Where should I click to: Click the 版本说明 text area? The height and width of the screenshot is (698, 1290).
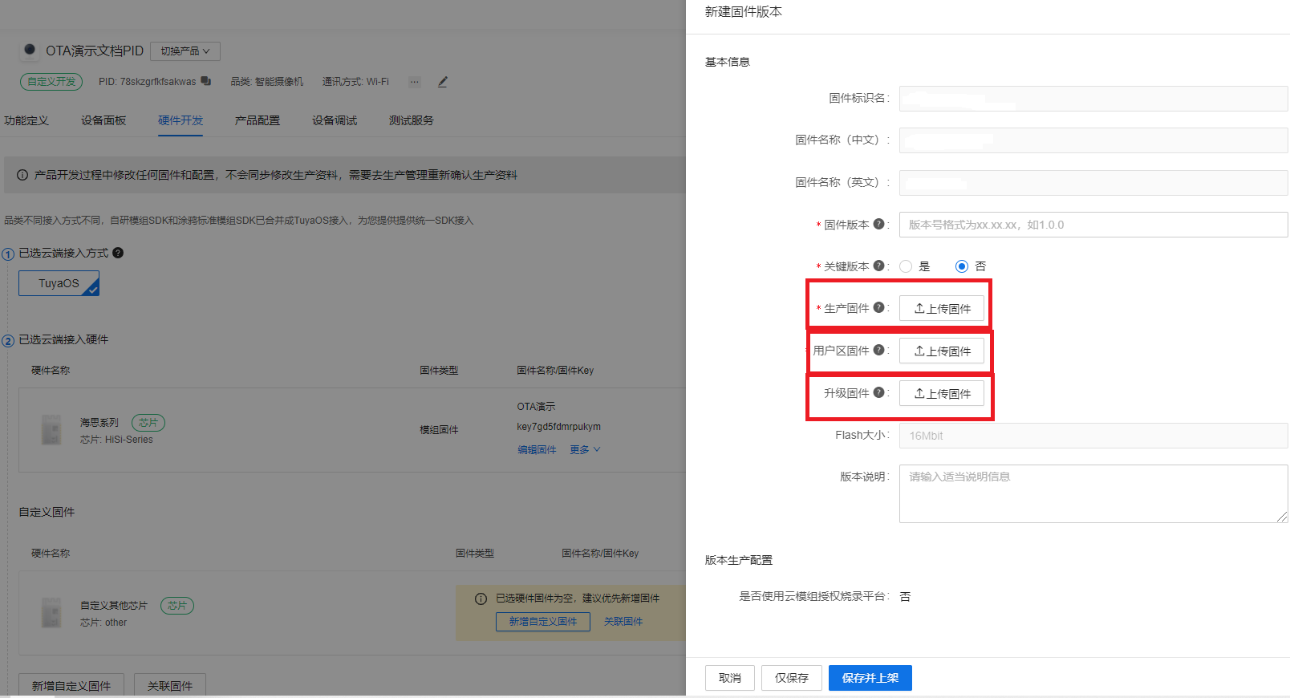point(1093,493)
